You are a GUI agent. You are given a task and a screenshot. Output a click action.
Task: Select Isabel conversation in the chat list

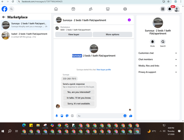[25, 35]
